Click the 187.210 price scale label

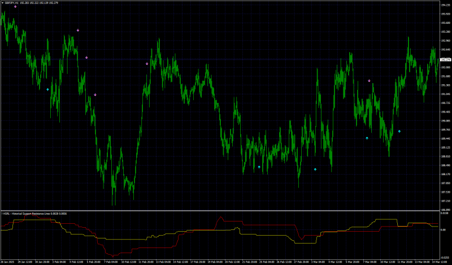pos(445,201)
